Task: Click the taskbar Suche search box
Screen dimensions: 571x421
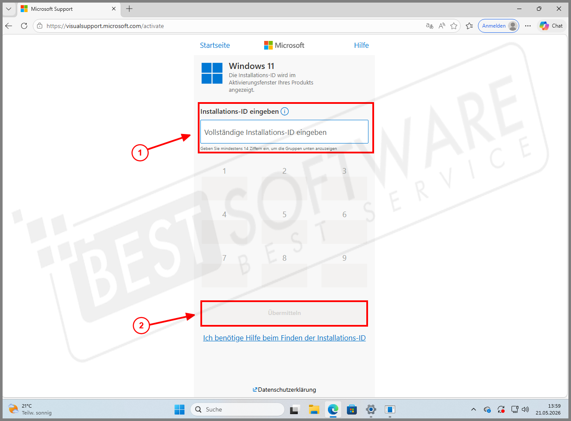Action: [x=237, y=409]
